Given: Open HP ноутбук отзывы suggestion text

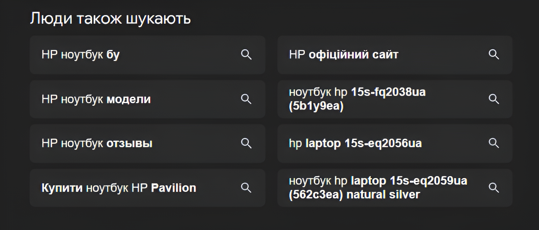Looking at the screenshot, I should coord(97,144).
